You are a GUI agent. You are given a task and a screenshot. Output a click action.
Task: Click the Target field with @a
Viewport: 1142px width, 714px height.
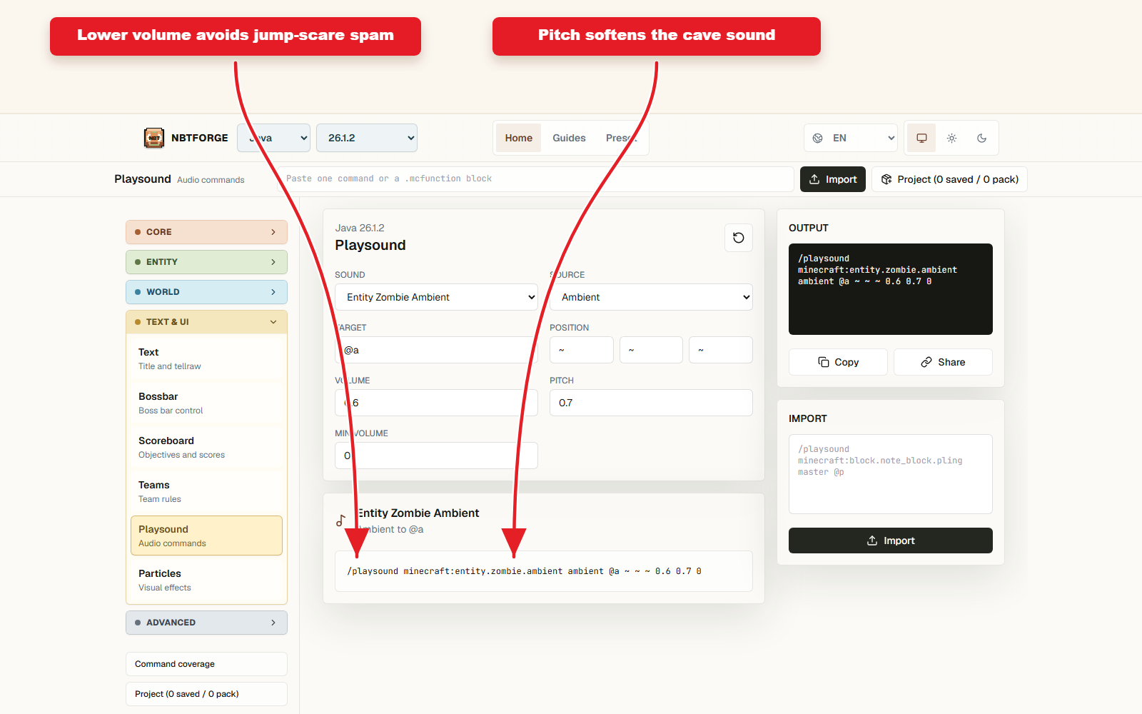(436, 350)
